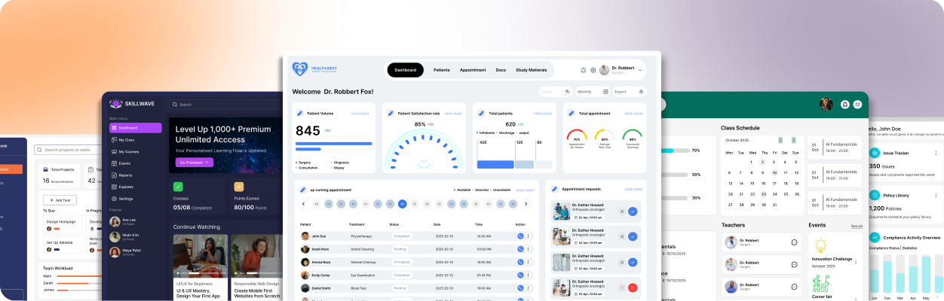Open the Study Materials tab
944x301 pixels.
point(531,70)
